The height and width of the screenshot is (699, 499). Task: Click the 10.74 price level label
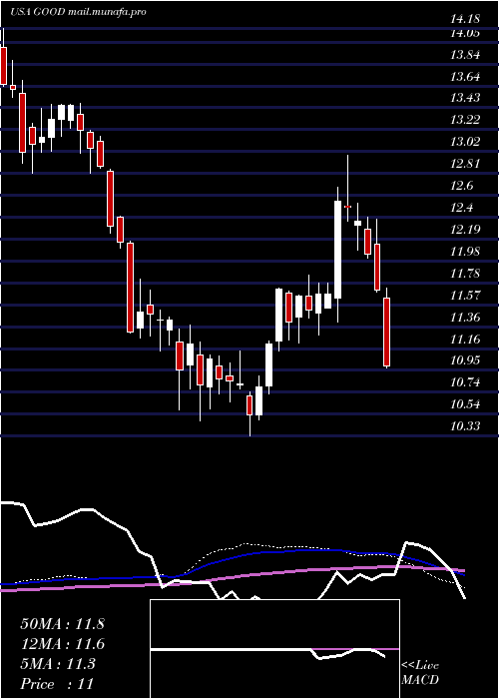pos(465,382)
